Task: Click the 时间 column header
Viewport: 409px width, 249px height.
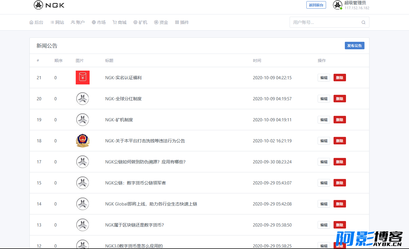Action: click(x=257, y=61)
